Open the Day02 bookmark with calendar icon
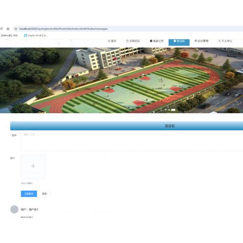 (x=35, y=35)
